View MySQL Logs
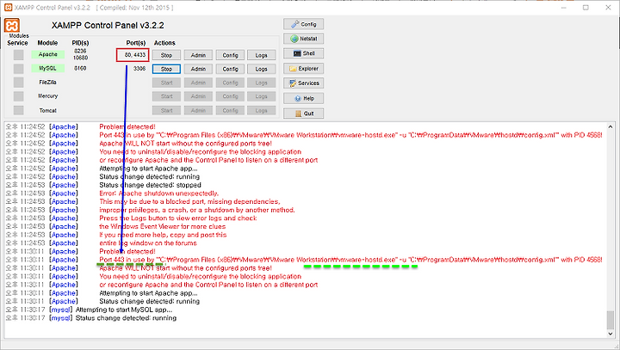 point(262,69)
